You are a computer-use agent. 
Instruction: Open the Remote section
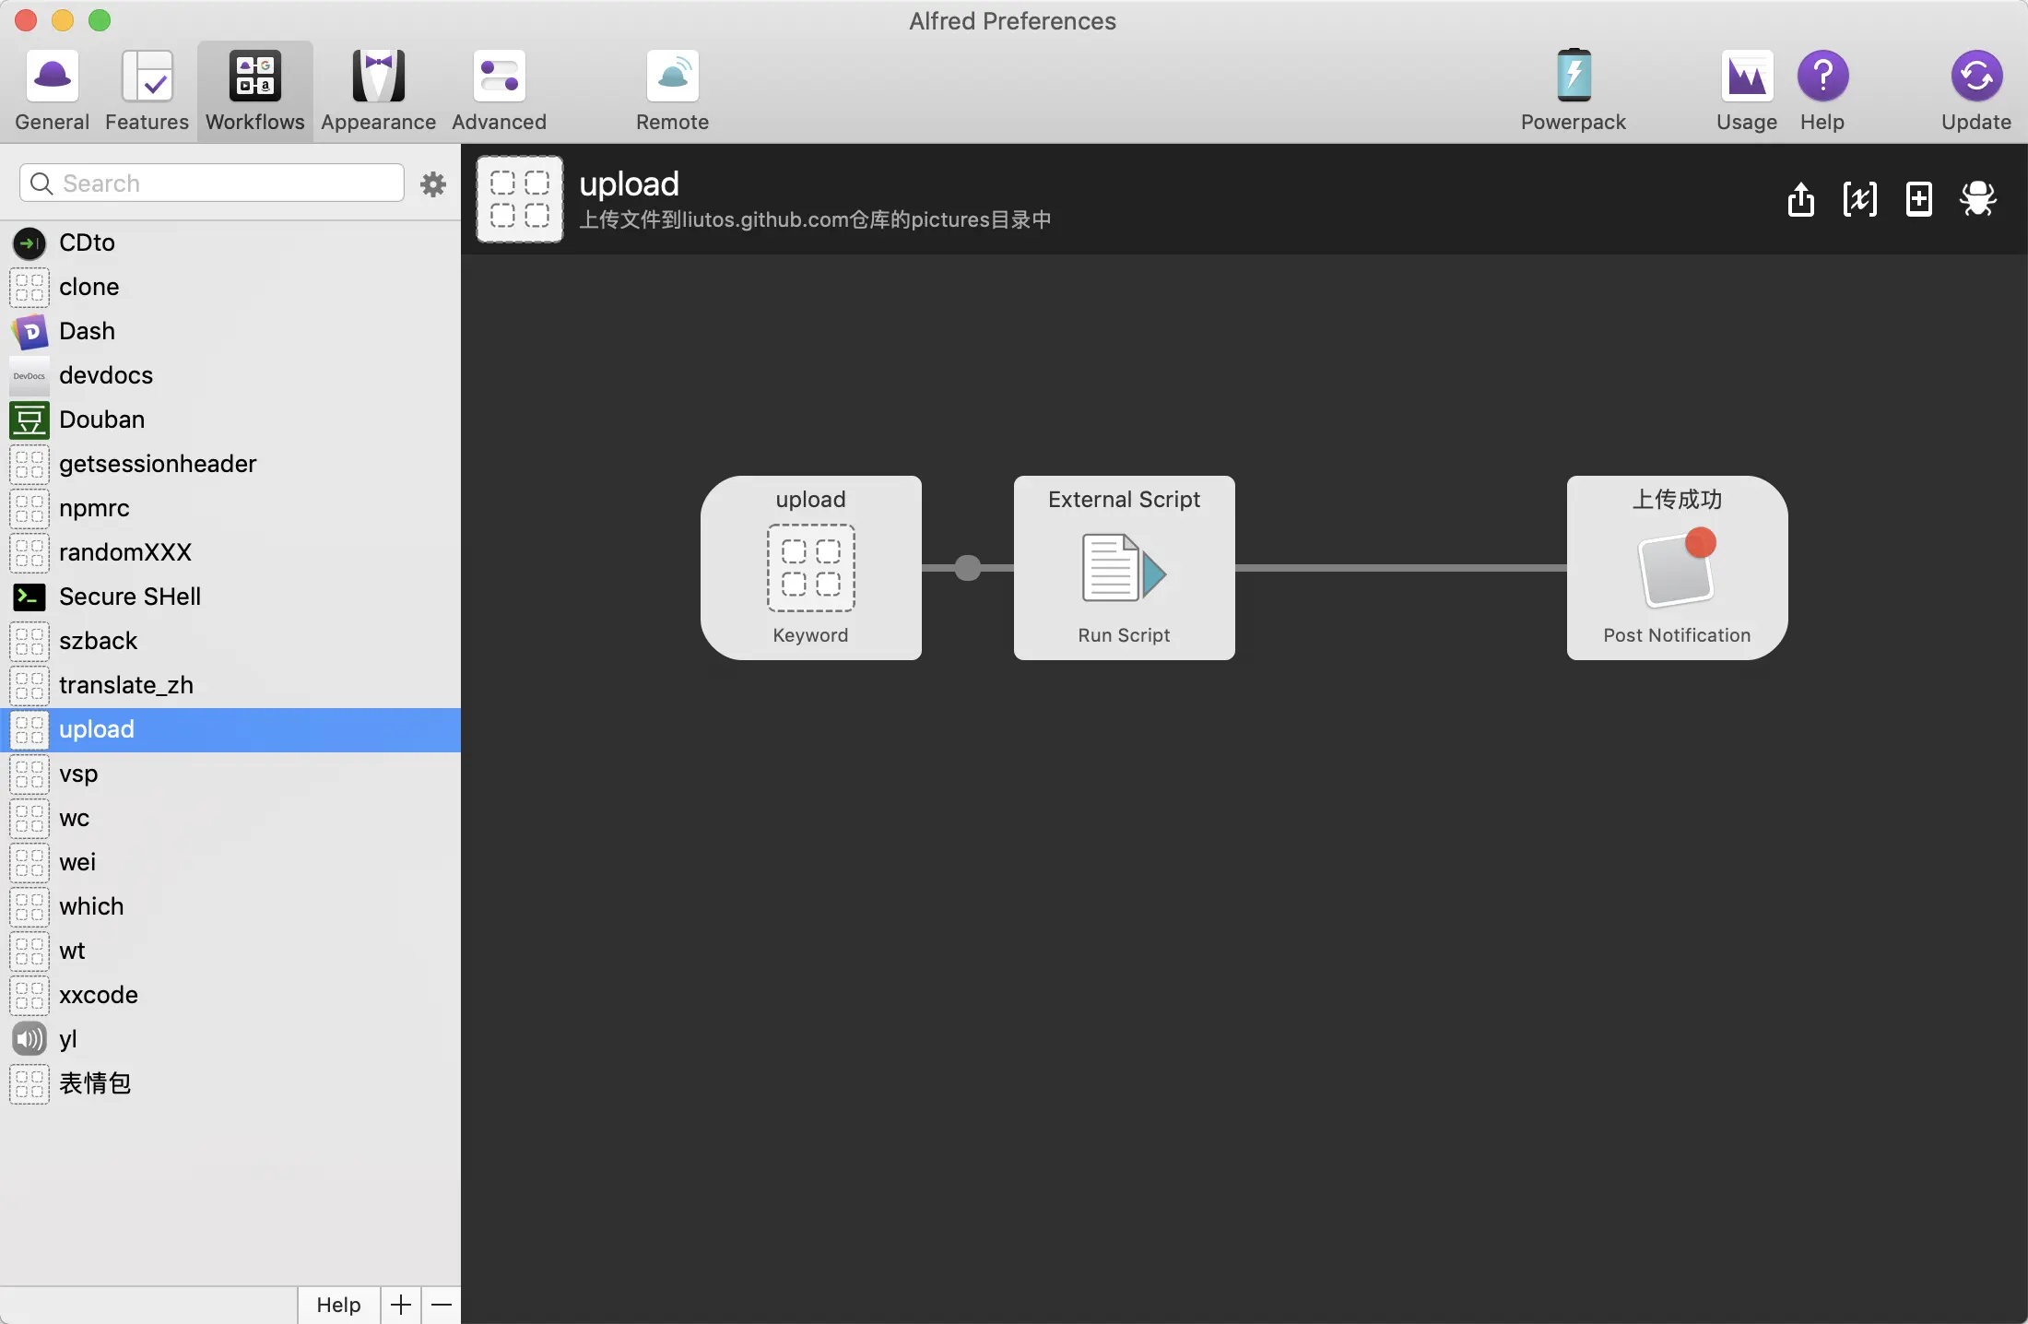tap(672, 89)
